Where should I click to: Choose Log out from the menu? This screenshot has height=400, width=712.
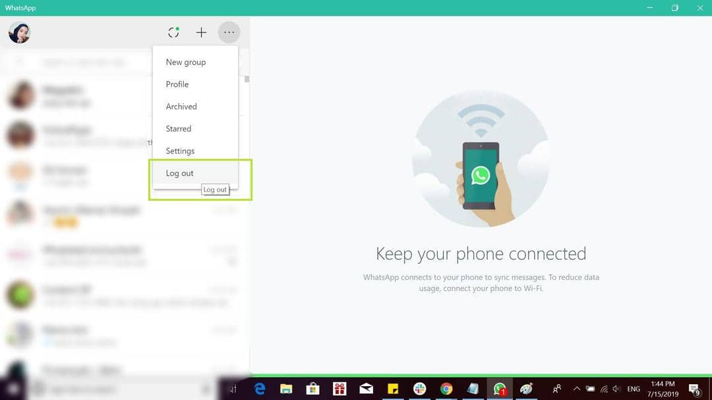point(180,174)
